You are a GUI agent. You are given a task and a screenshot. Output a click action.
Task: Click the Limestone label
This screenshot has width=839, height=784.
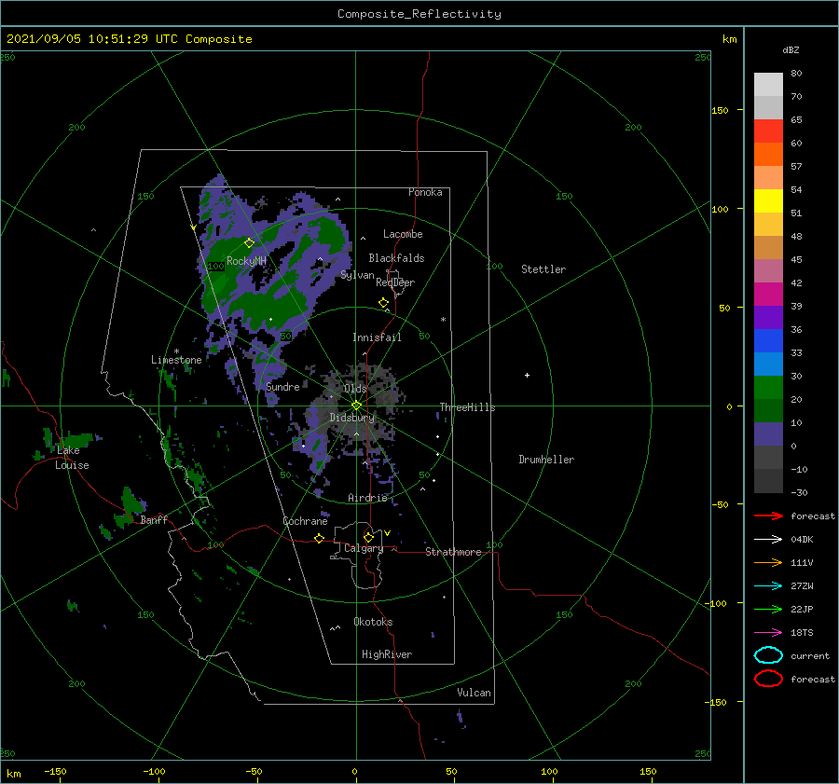176,360
